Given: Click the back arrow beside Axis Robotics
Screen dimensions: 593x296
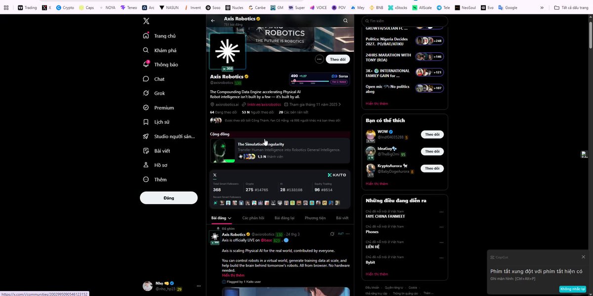Looking at the screenshot, I should [x=213, y=21].
